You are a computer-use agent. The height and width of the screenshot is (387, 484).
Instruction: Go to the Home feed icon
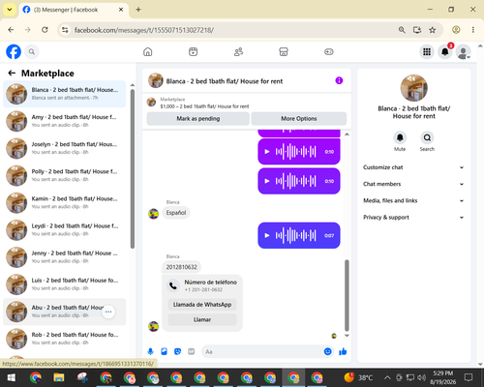(148, 51)
